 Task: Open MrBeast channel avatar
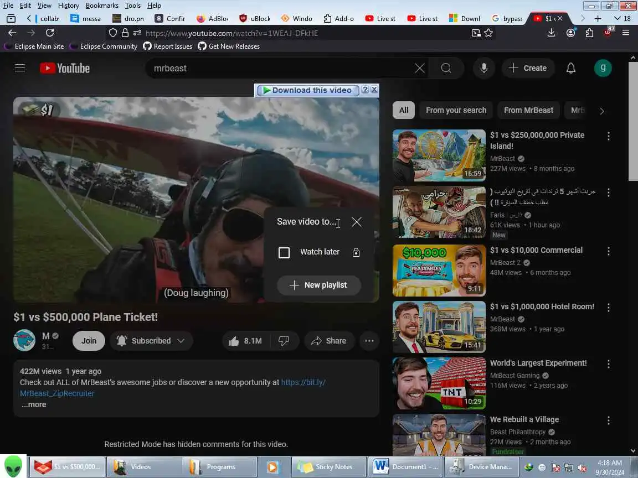[x=24, y=340]
